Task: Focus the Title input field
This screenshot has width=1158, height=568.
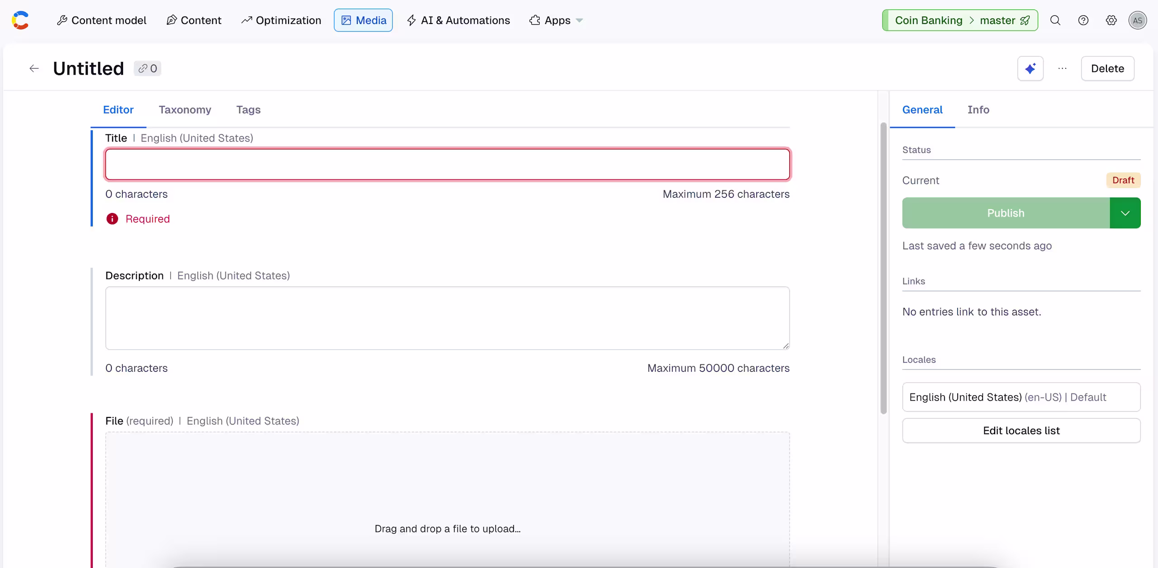Action: pyautogui.click(x=448, y=165)
